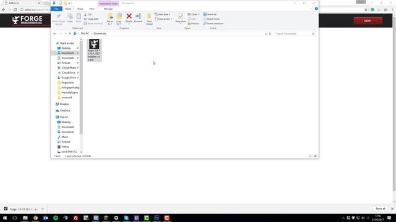Click the Paste icon in the ribbon

click(79, 18)
